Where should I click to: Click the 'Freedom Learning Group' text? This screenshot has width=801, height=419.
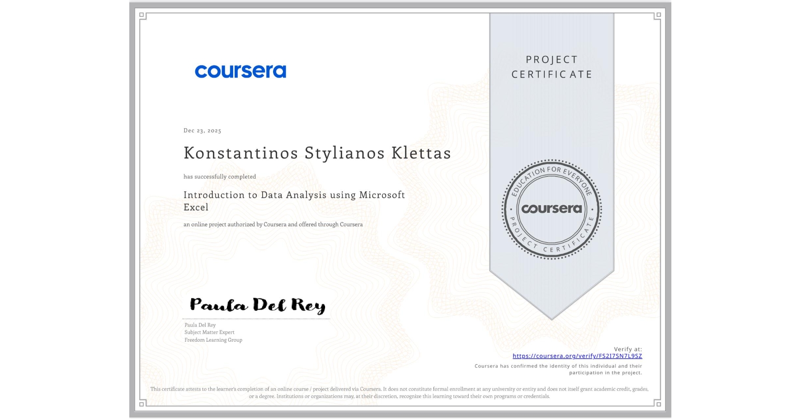point(213,340)
